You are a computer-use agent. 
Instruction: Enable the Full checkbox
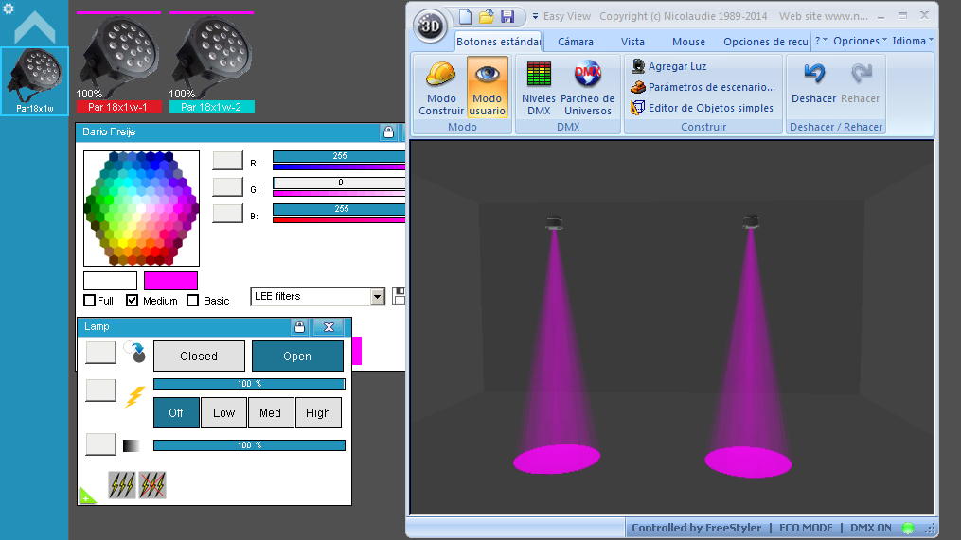pos(90,301)
